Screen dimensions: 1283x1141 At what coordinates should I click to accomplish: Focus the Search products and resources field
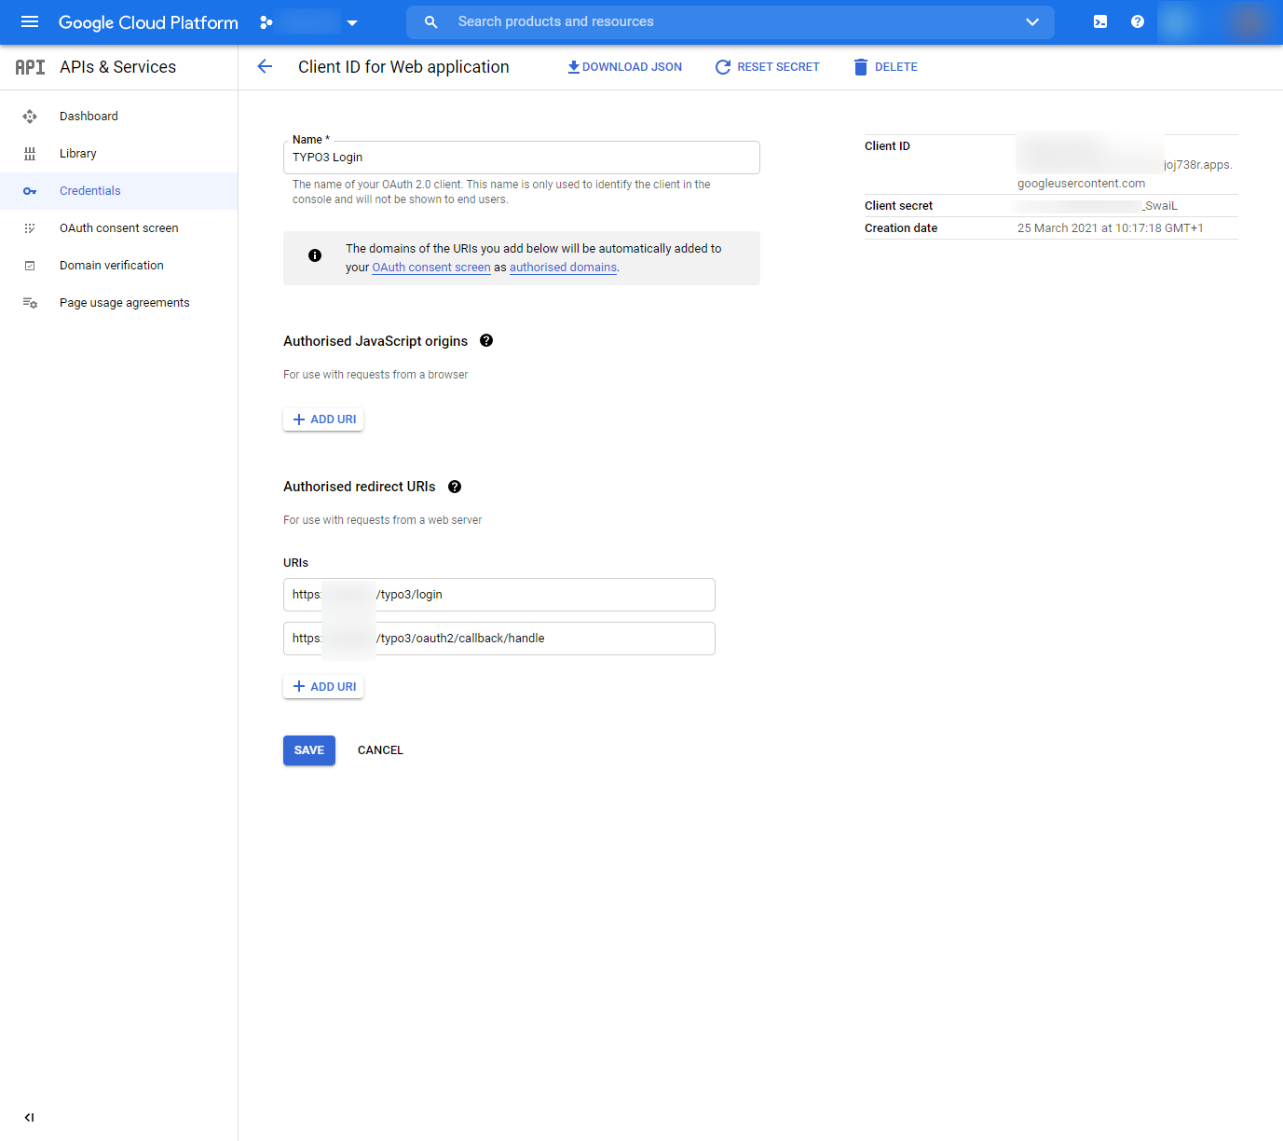[x=730, y=21]
